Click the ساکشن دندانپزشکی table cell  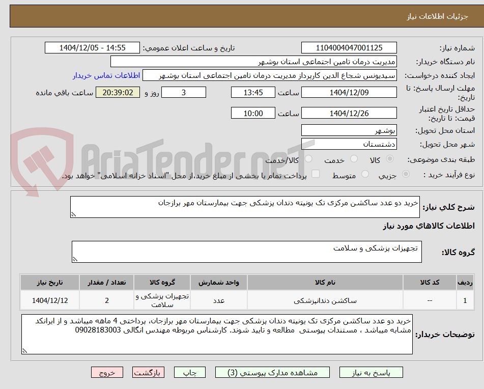(x=325, y=300)
